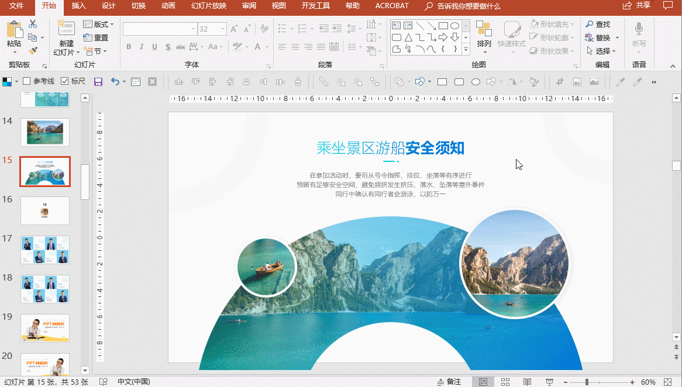This screenshot has height=387, width=682.
Task: Click the 重置 Reset button
Action: pos(96,37)
